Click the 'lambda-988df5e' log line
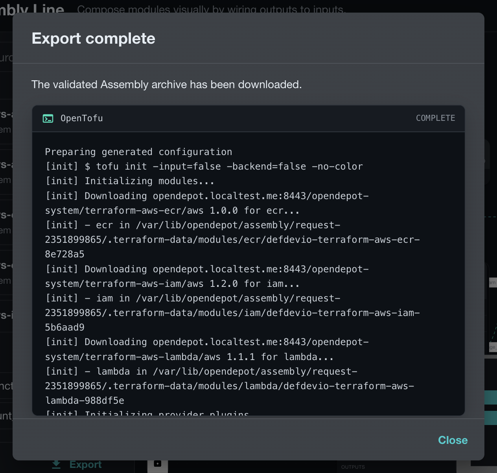 [85, 401]
